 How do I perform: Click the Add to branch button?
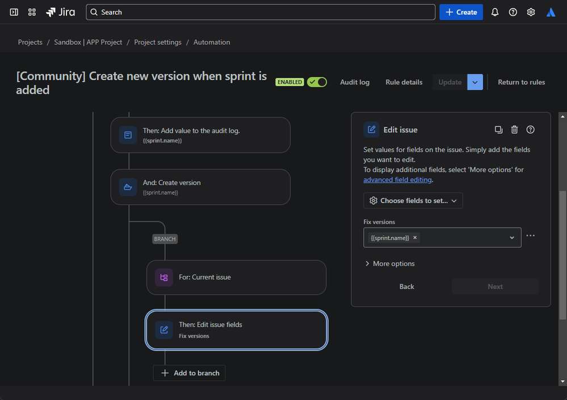[190, 373]
